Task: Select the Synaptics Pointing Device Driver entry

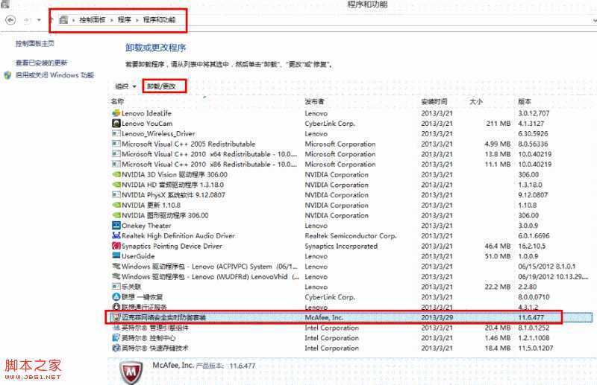Action: [x=172, y=246]
